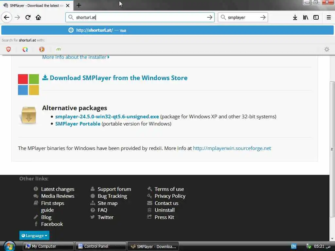335x251 pixels.
Task: Select the SMPlayer browser tab
Action: (x=36, y=6)
